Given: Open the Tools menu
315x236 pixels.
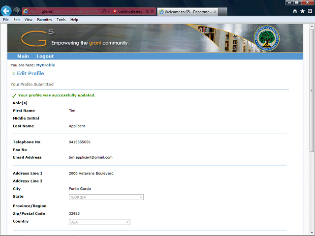Looking at the screenshot, I should [61, 20].
